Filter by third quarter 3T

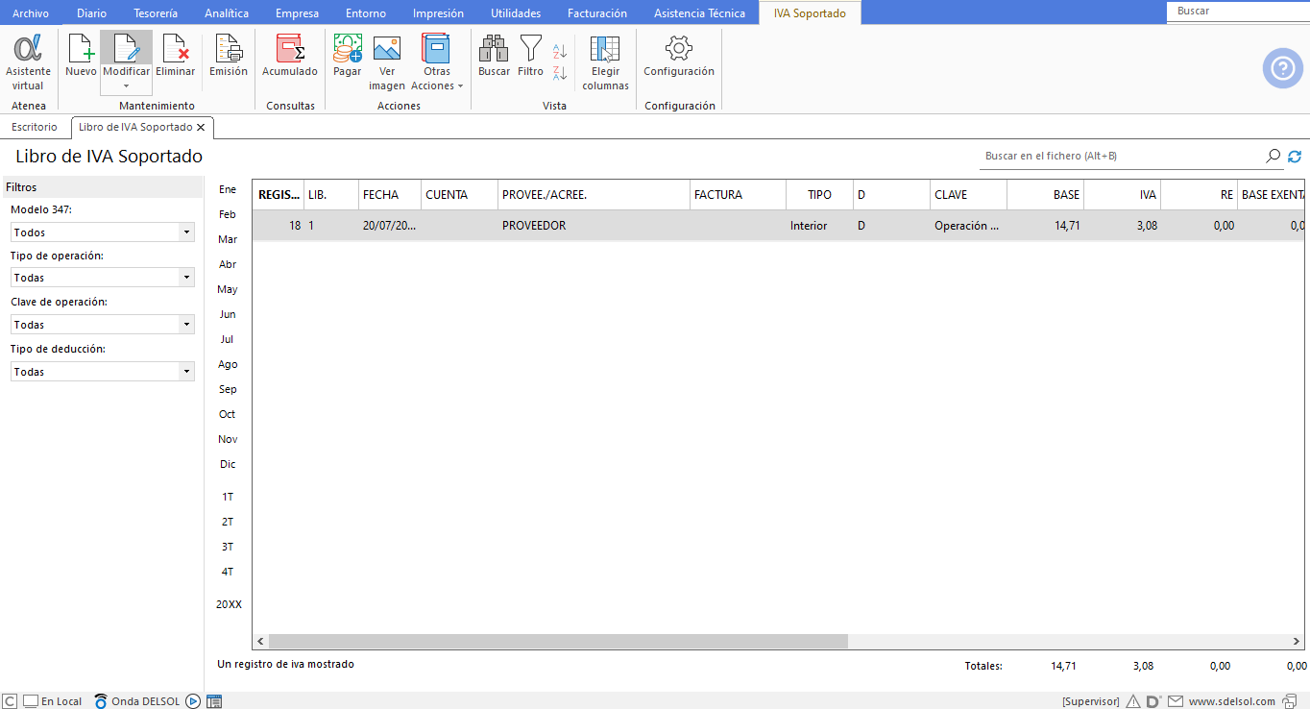coord(228,547)
